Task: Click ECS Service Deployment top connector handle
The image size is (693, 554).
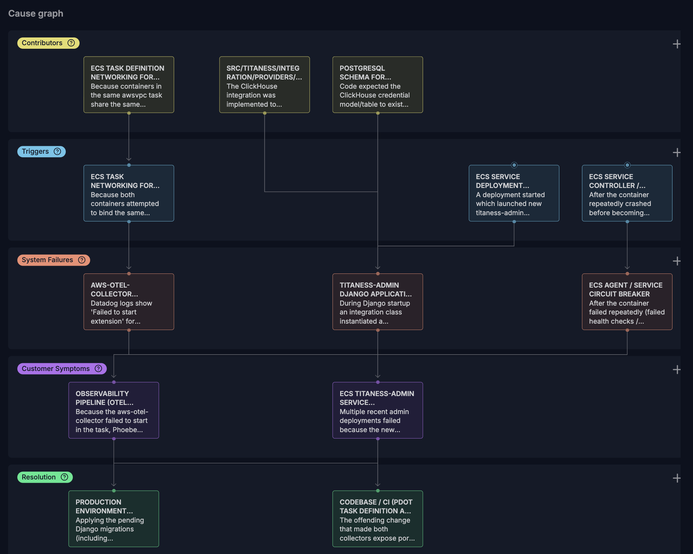Action: (x=514, y=165)
